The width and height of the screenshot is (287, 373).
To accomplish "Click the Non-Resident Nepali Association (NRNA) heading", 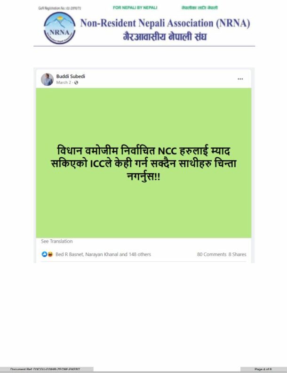I will [165, 24].
